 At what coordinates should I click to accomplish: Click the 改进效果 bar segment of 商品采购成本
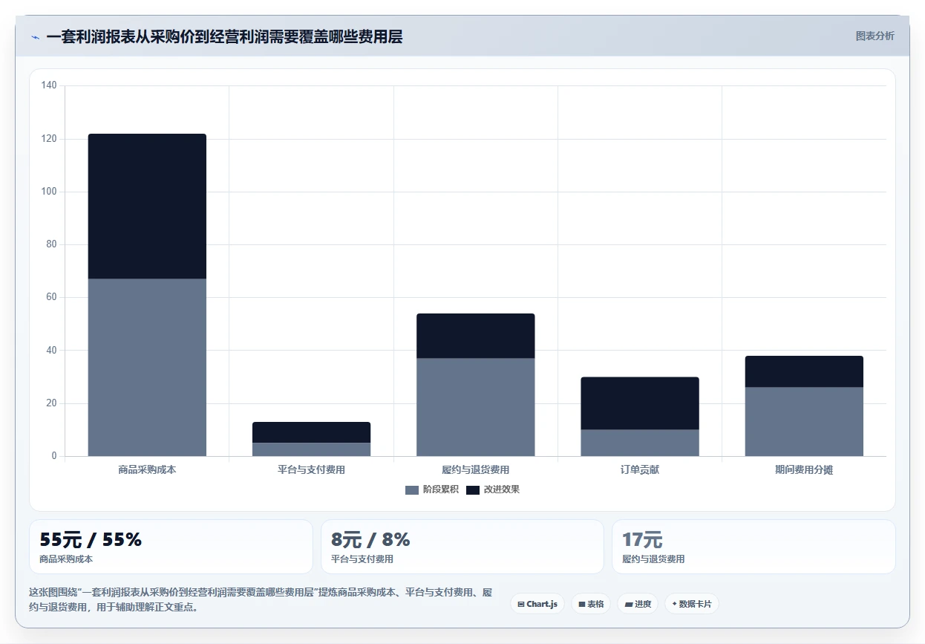click(x=147, y=206)
